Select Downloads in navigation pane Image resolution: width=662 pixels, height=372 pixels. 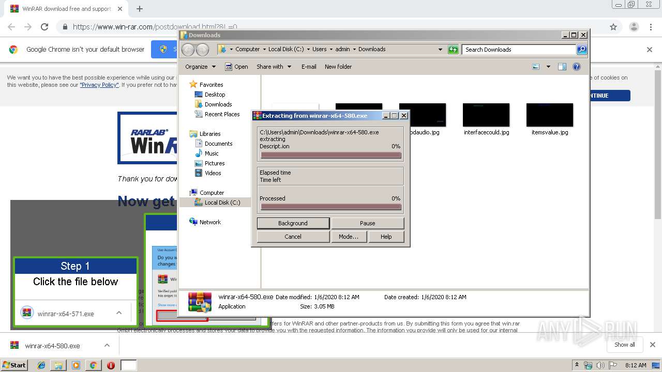213,104
